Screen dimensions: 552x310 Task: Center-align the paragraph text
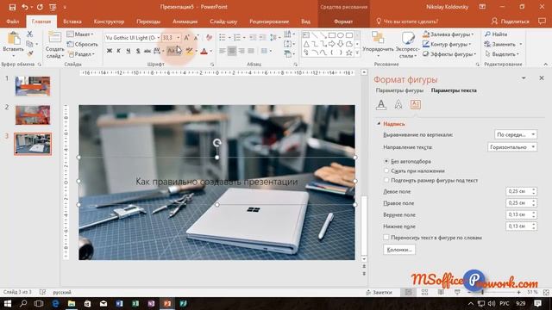tap(232, 52)
